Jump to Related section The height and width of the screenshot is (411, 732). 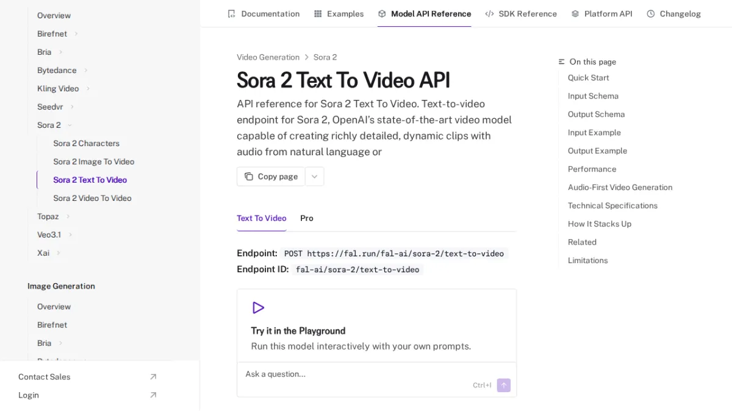click(582, 242)
